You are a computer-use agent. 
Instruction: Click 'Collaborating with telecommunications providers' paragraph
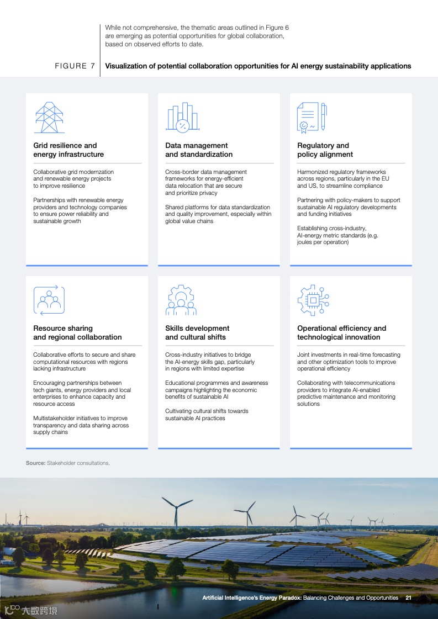(x=346, y=394)
